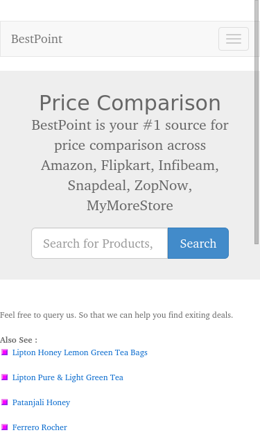
Task: Open the hamburger navigation menu
Action: pos(234,39)
